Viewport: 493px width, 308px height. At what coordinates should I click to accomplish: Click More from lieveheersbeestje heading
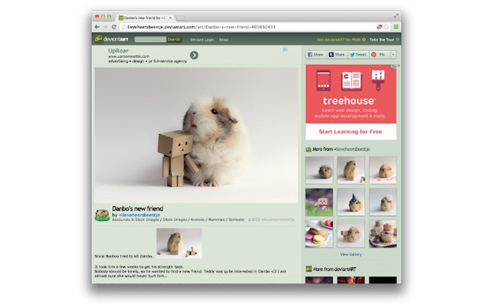[341, 149]
